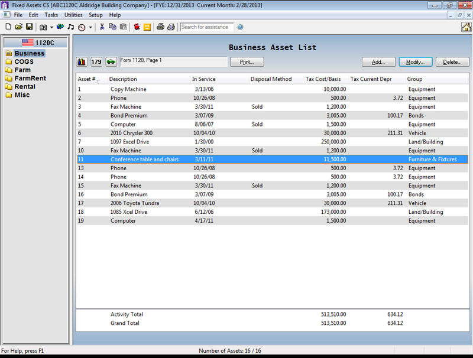Click the printer icon in the toolbar
The width and height of the screenshot is (473, 358).
point(160,27)
